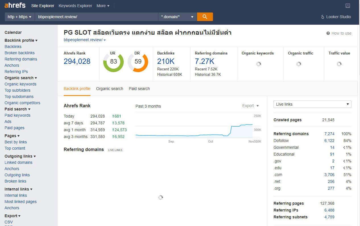The width and height of the screenshot is (360, 226).
Task: Open the protocol http + https dropdown
Action: (20, 17)
